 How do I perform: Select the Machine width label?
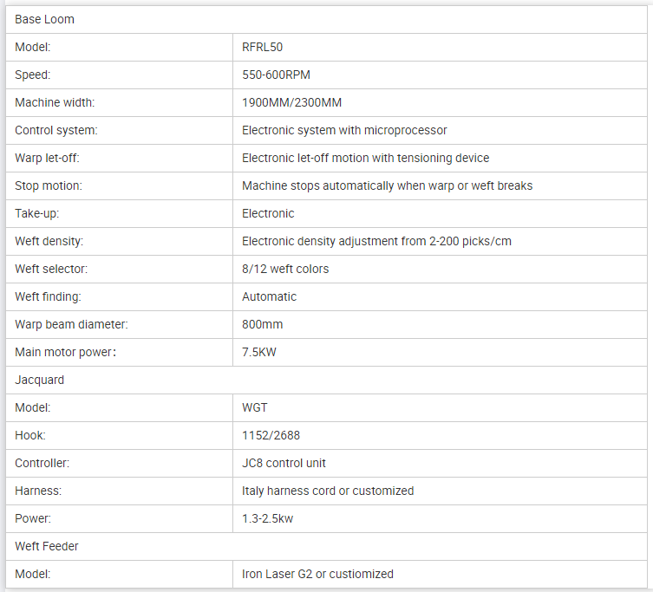point(55,102)
